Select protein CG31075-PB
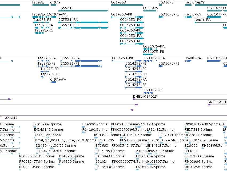This screenshot has height=171, width=227. [148, 93]
